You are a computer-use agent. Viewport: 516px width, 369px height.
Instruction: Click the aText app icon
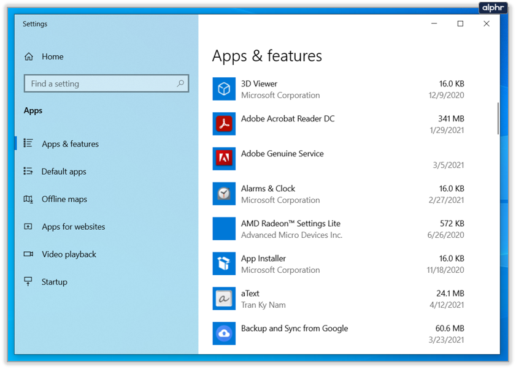224,299
